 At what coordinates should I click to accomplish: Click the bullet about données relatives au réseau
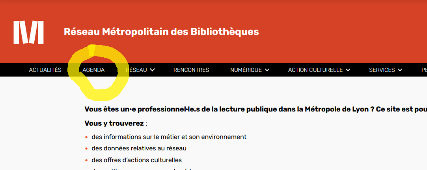click(x=139, y=148)
